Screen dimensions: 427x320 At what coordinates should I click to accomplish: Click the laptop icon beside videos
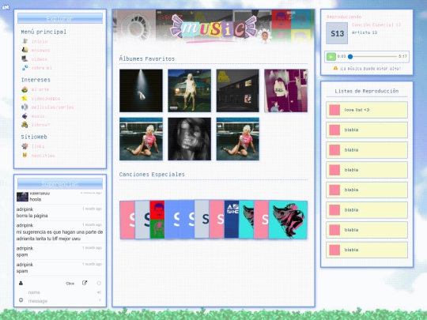[25, 58]
